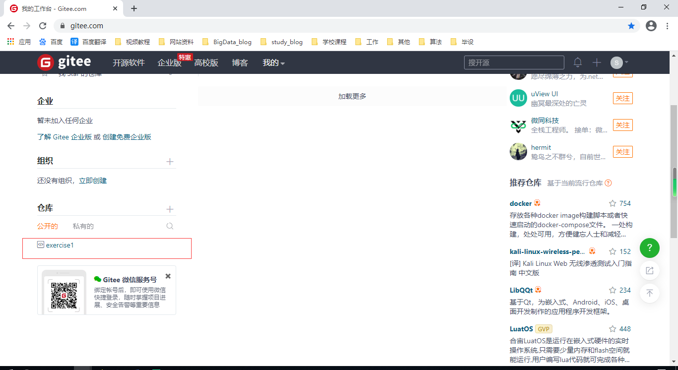Click the hermit user name

pyautogui.click(x=541, y=147)
